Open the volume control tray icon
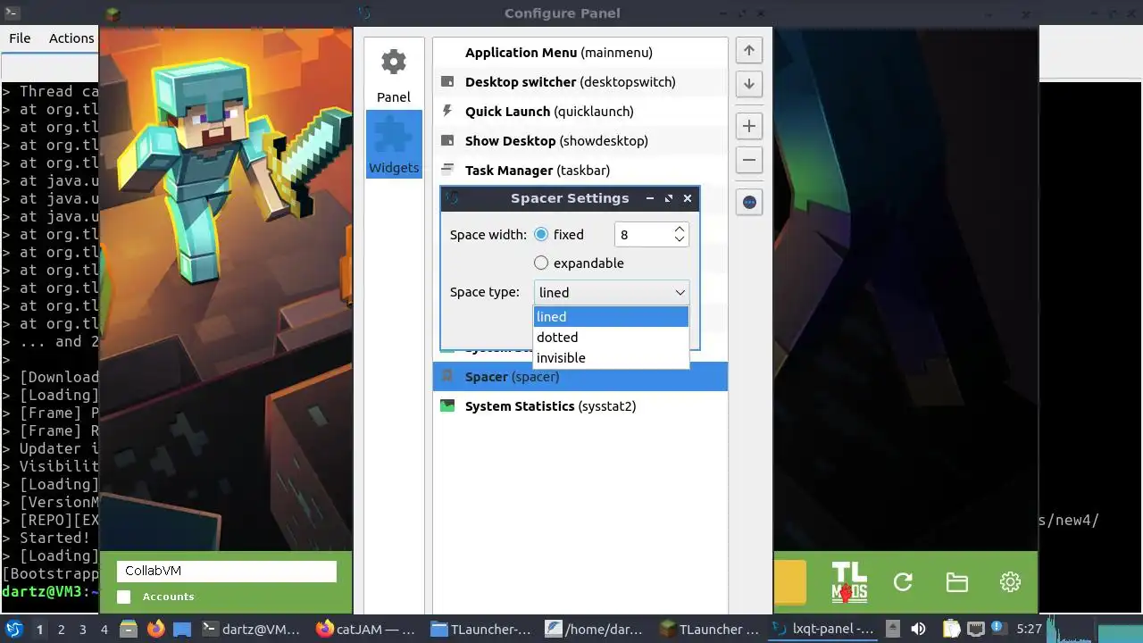Screen dimensions: 1143x643 [x=918, y=630]
